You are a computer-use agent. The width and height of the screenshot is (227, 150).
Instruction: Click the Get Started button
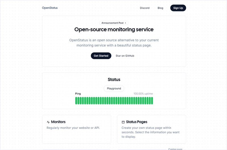101,56
